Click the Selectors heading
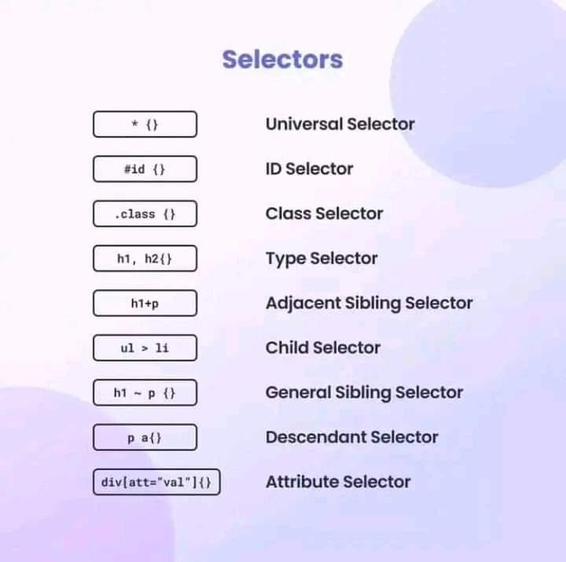 [283, 59]
